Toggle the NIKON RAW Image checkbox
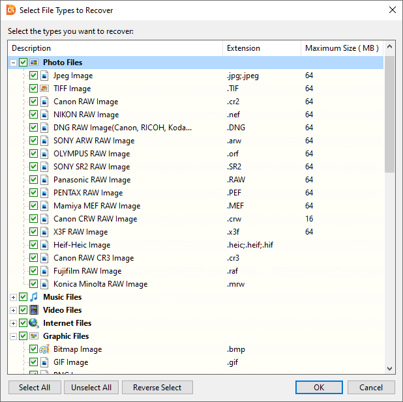 click(34, 115)
